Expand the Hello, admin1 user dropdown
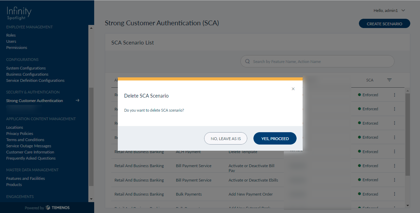The image size is (420, 213). pos(403,11)
